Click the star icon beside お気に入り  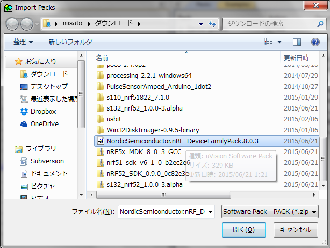point(18,62)
